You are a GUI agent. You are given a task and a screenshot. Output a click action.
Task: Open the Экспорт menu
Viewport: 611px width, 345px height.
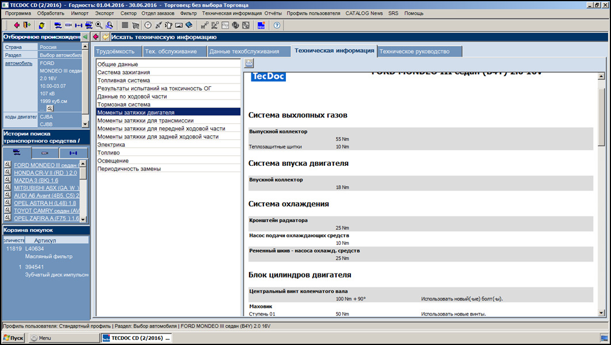(x=105, y=13)
